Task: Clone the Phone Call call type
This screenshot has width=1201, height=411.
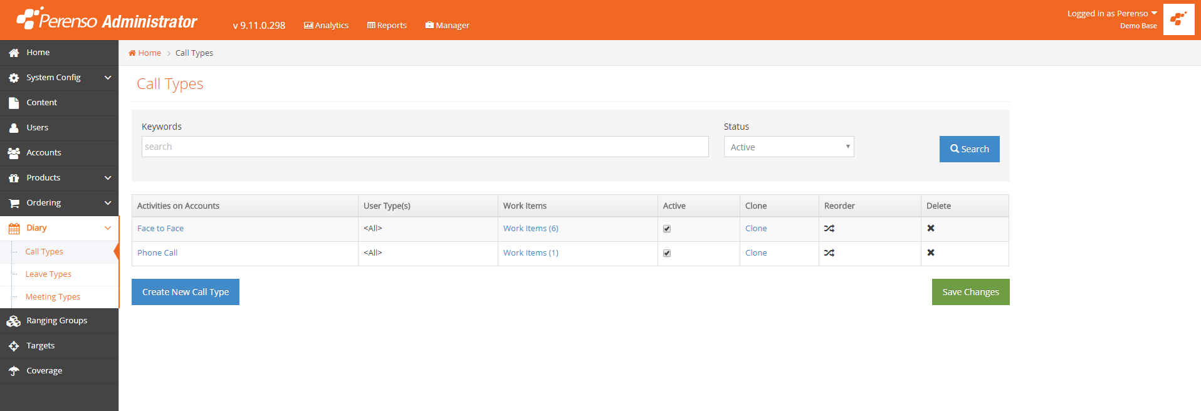Action: (x=756, y=253)
